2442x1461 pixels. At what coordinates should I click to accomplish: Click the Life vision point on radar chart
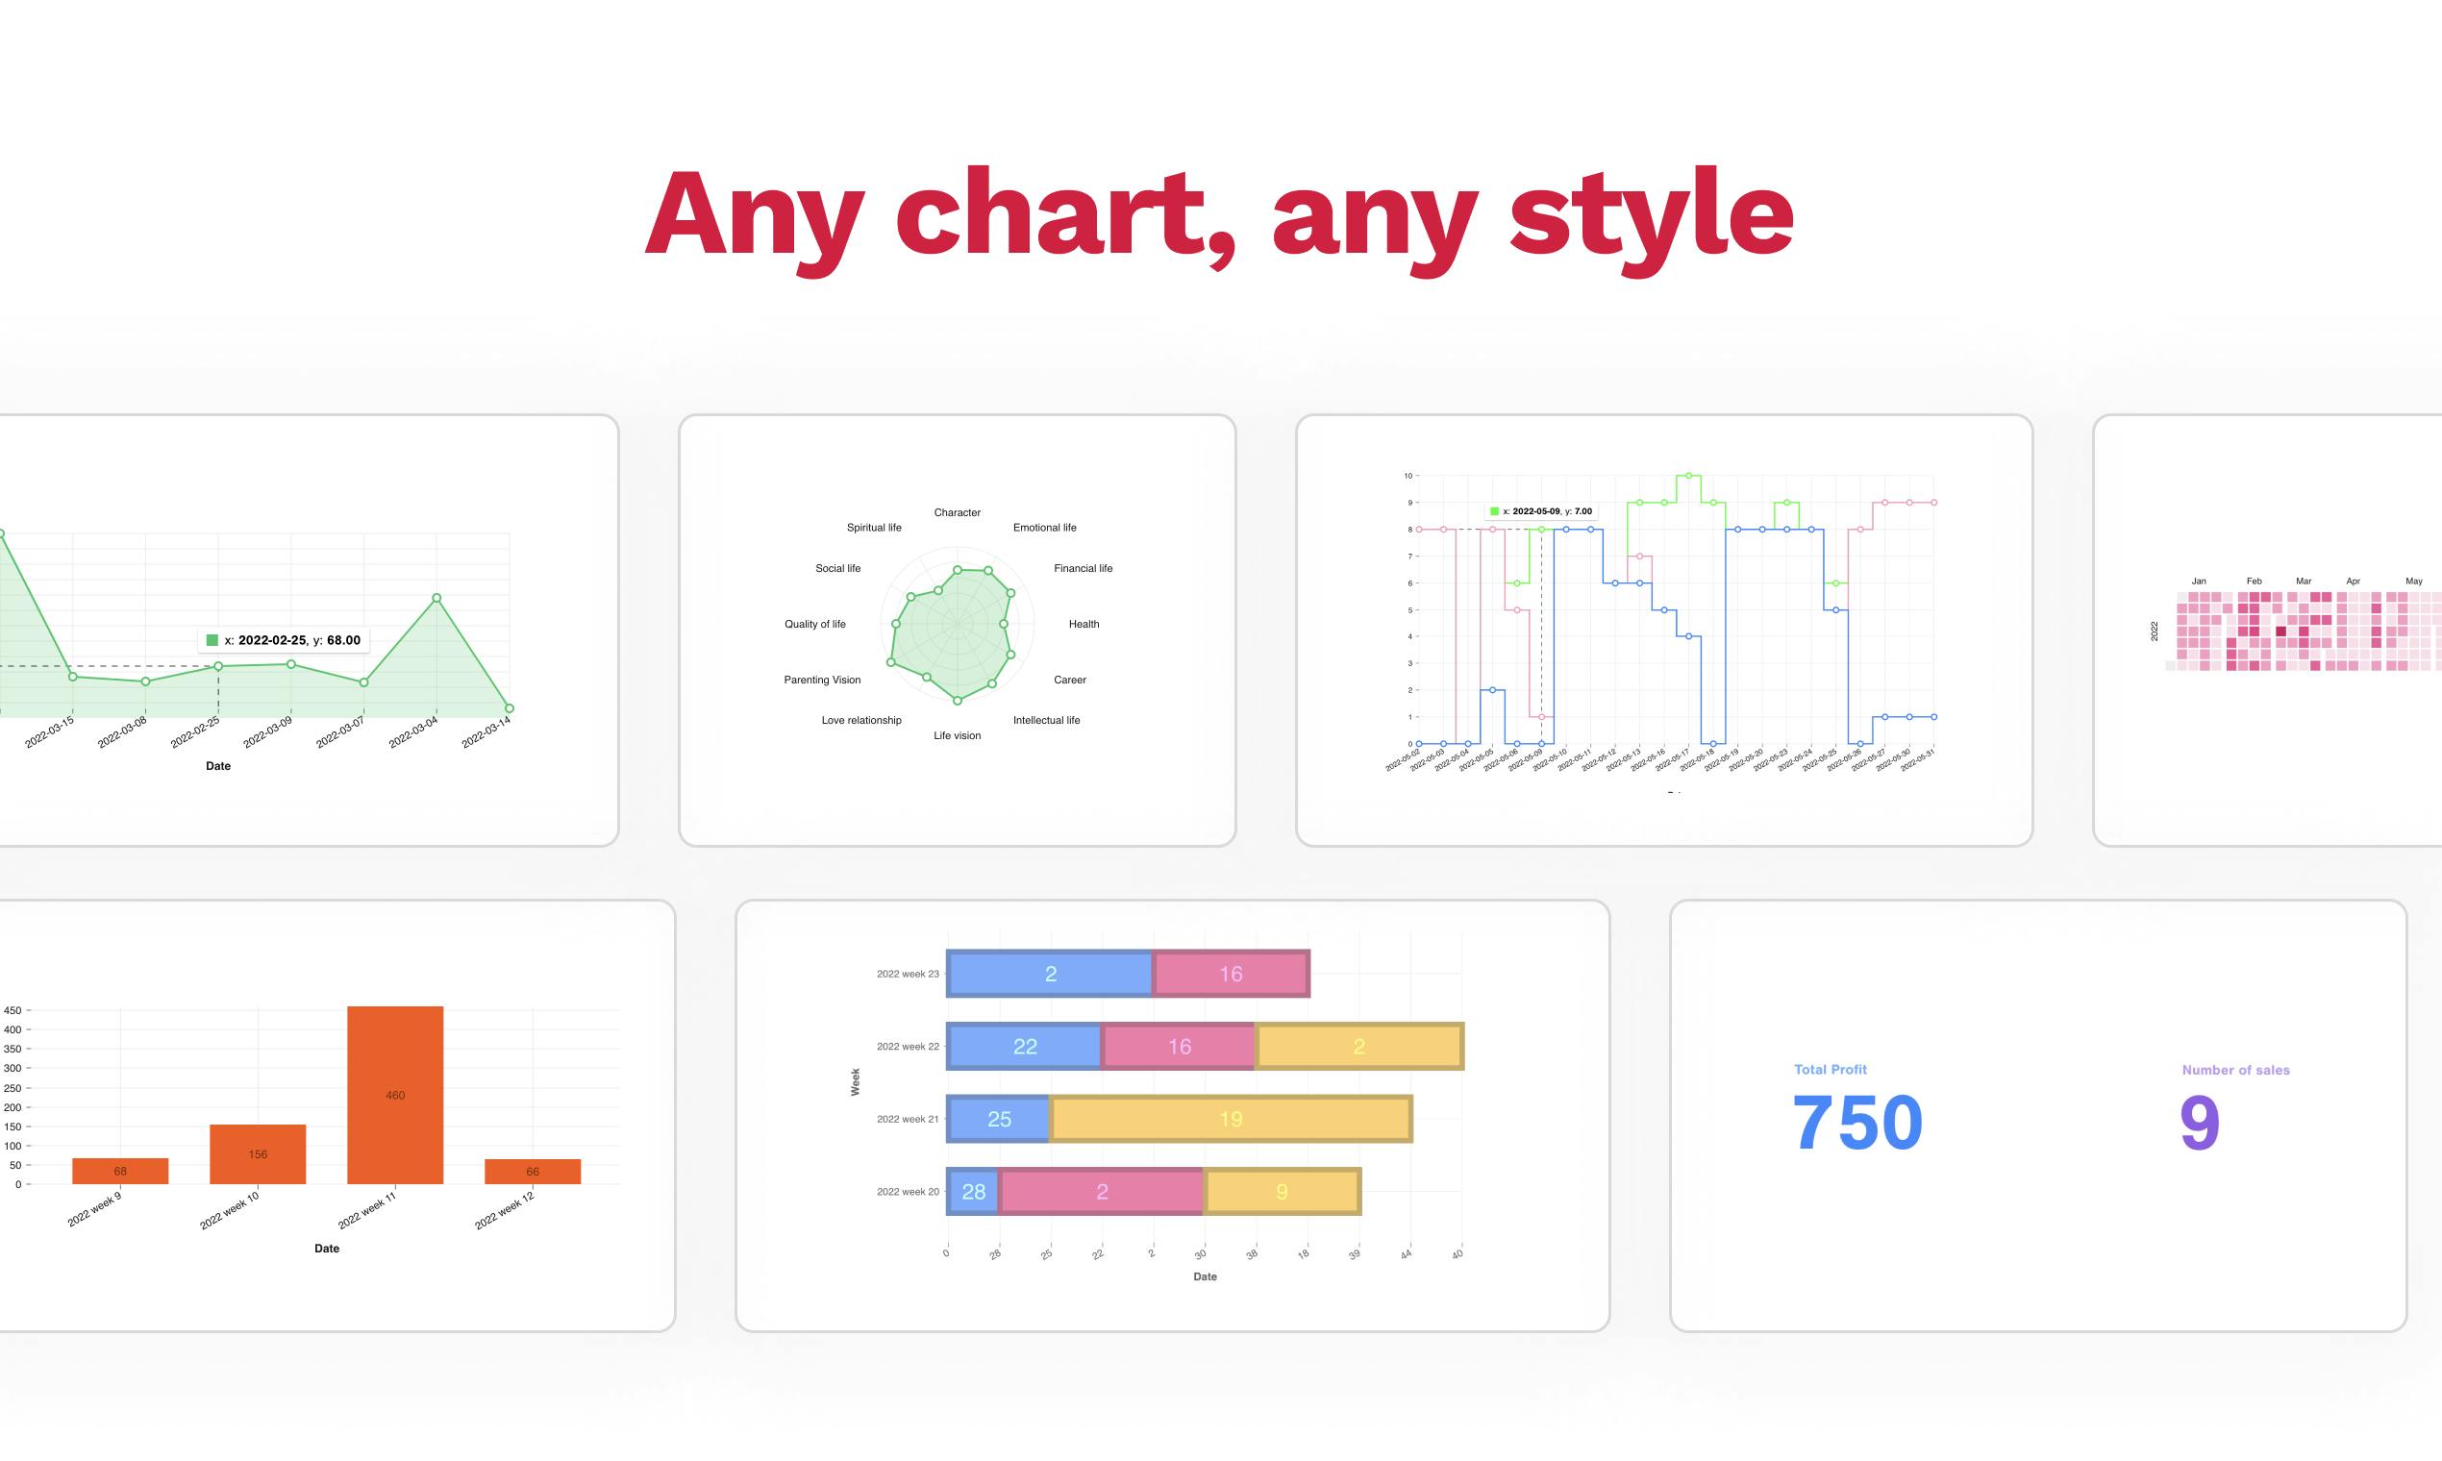[958, 701]
